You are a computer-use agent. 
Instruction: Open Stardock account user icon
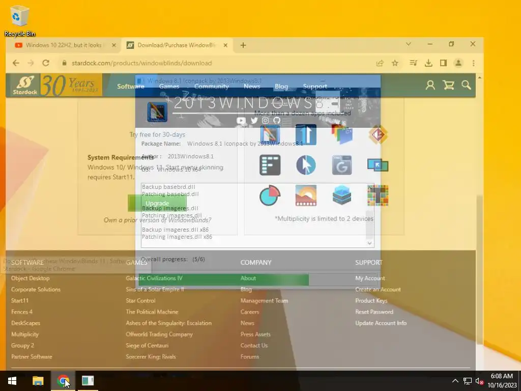[430, 85]
